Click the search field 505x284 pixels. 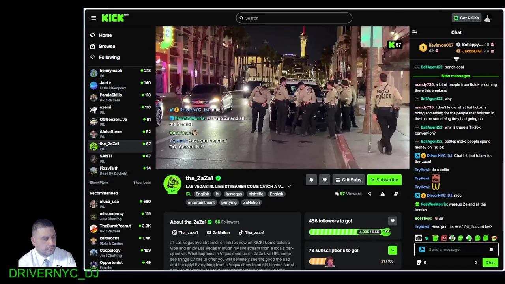[294, 18]
